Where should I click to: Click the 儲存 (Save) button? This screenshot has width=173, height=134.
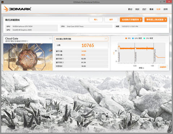111,20
